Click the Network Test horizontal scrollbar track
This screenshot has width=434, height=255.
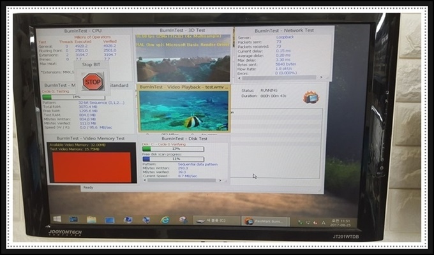[280, 78]
